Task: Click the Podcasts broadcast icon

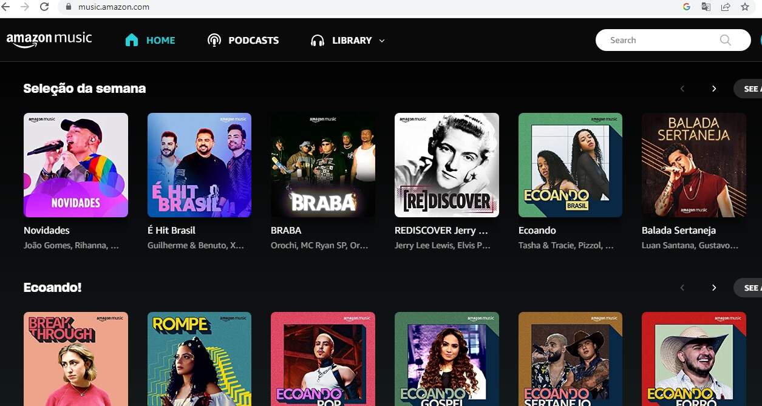Action: coord(214,40)
